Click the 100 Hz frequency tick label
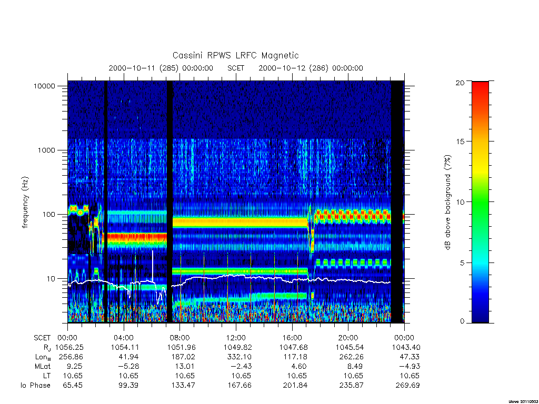The width and height of the screenshot is (539, 404). point(48,215)
